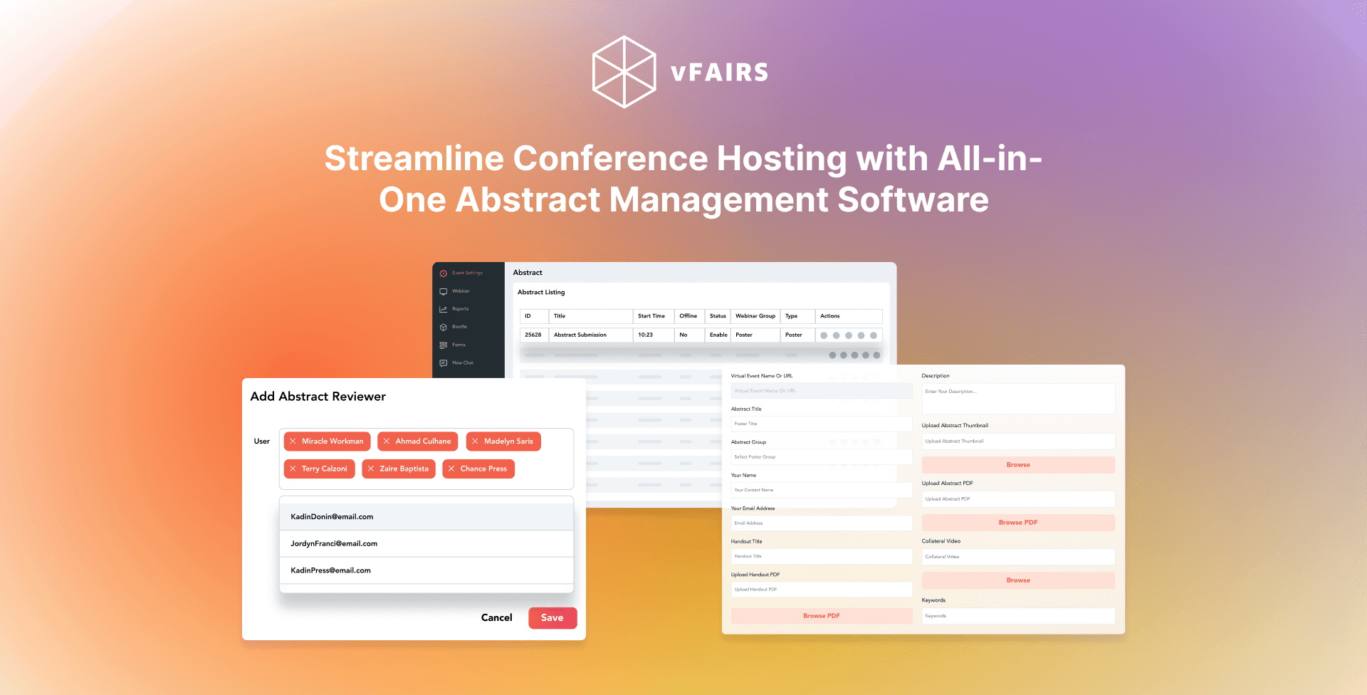Choose KadinDonin@email.com from the suggestions

click(331, 516)
